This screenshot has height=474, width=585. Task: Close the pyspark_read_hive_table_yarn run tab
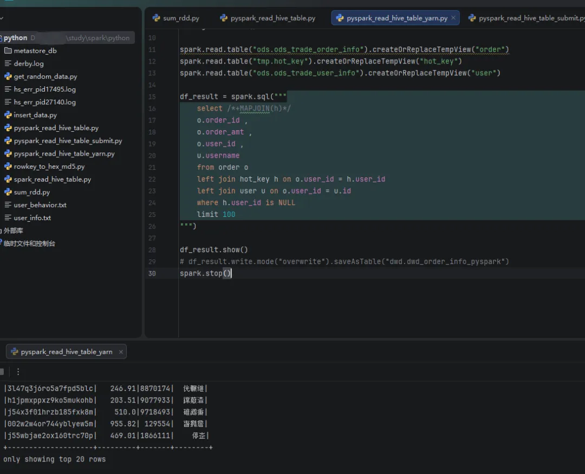121,352
